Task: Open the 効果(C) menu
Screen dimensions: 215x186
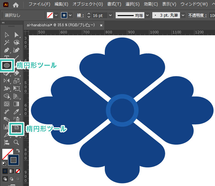Action: pyautogui.click(x=151, y=4)
